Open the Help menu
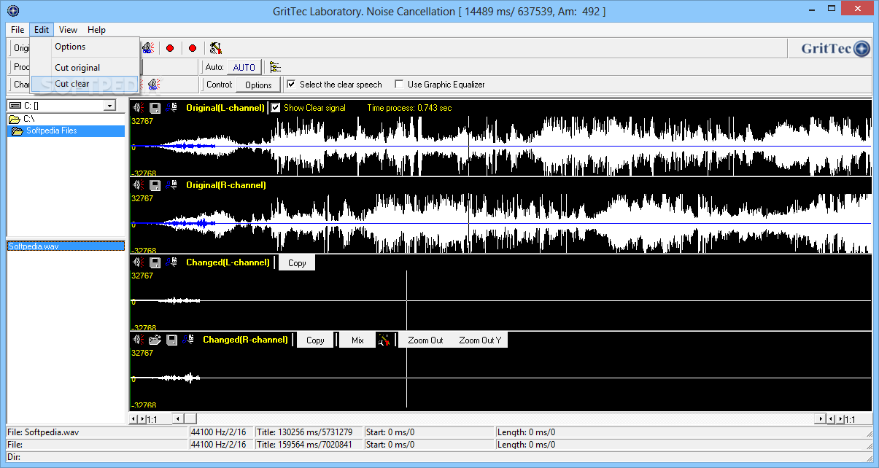 click(96, 30)
